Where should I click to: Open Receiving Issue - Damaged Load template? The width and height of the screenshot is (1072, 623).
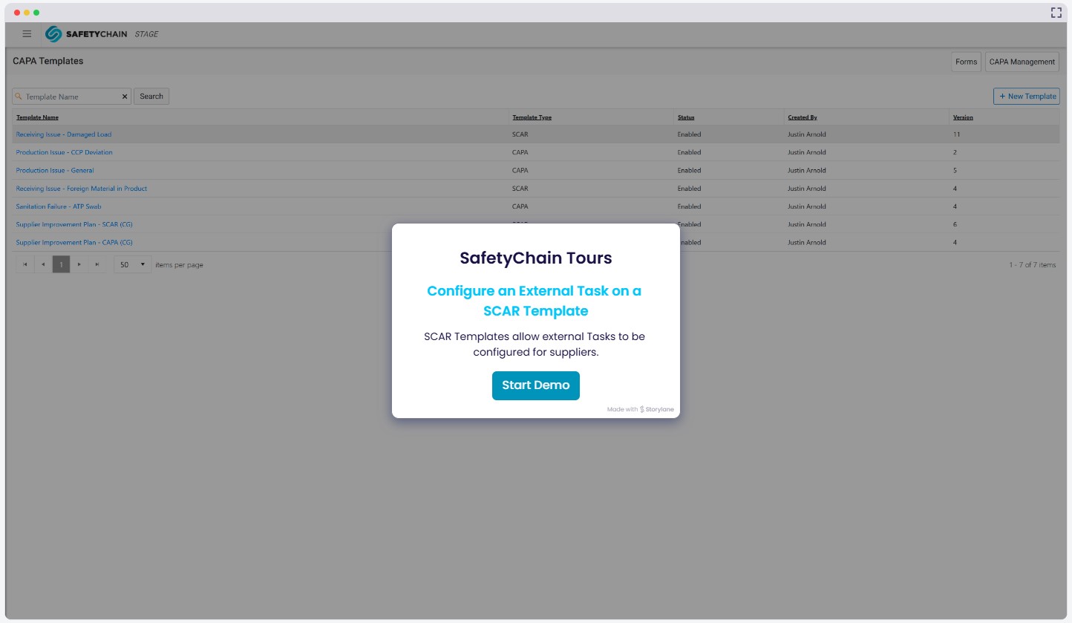[x=64, y=134]
